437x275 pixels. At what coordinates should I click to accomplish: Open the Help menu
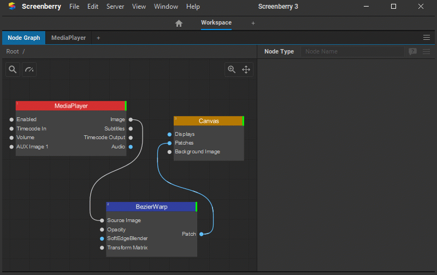[193, 7]
